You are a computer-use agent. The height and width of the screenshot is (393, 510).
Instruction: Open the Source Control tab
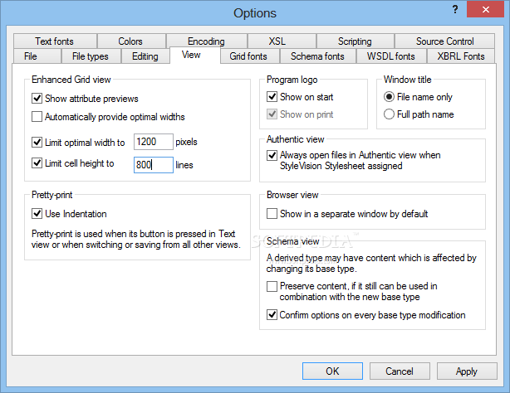coord(444,41)
